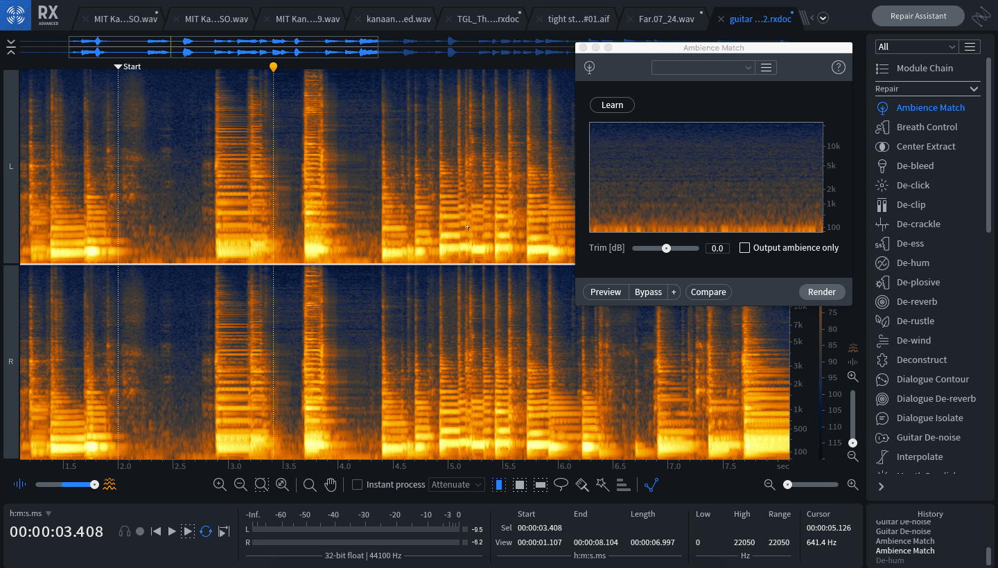The image size is (998, 568).
Task: Toggle time selection tool
Action: pyautogui.click(x=498, y=484)
